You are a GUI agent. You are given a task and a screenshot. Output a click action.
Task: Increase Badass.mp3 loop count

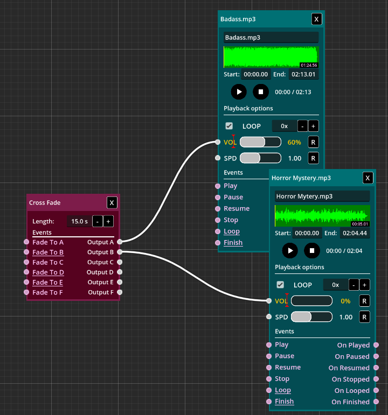[x=313, y=126]
